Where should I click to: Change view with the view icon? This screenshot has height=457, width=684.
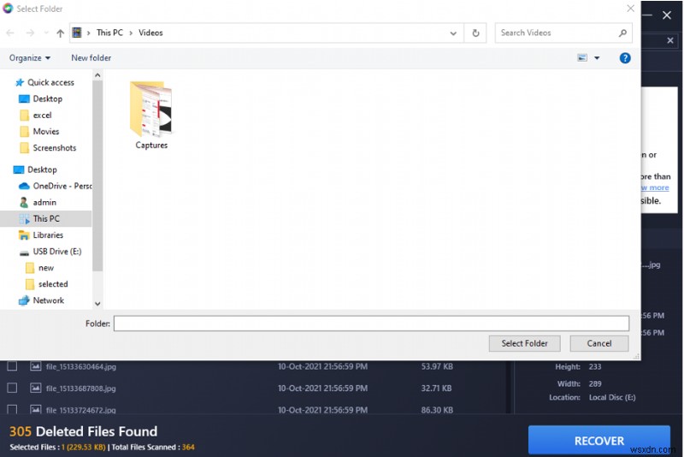click(582, 57)
